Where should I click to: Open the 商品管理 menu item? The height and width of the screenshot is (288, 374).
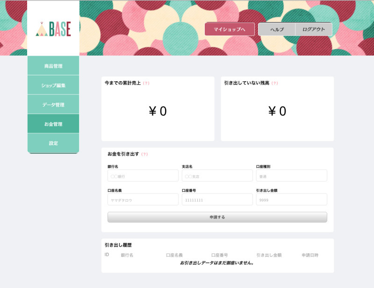pos(53,66)
